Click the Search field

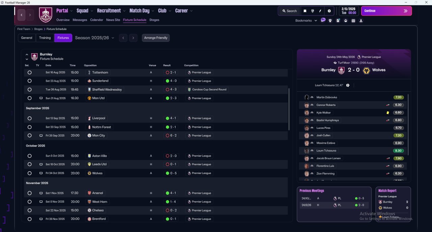(x=289, y=11)
